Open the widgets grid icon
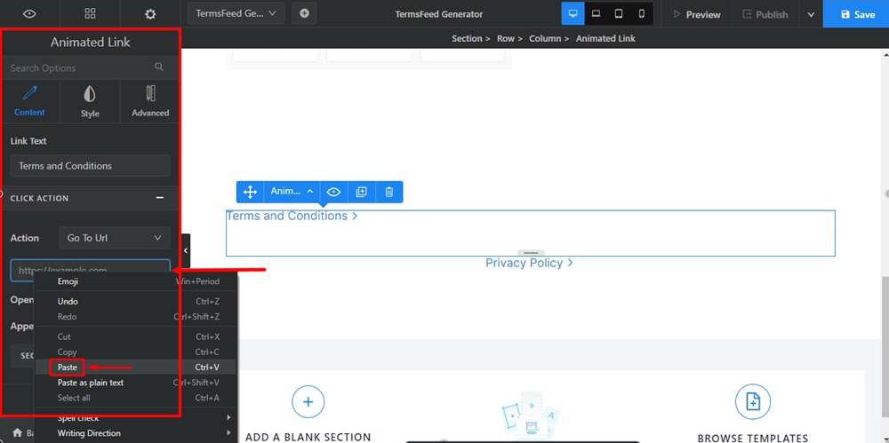 click(90, 14)
